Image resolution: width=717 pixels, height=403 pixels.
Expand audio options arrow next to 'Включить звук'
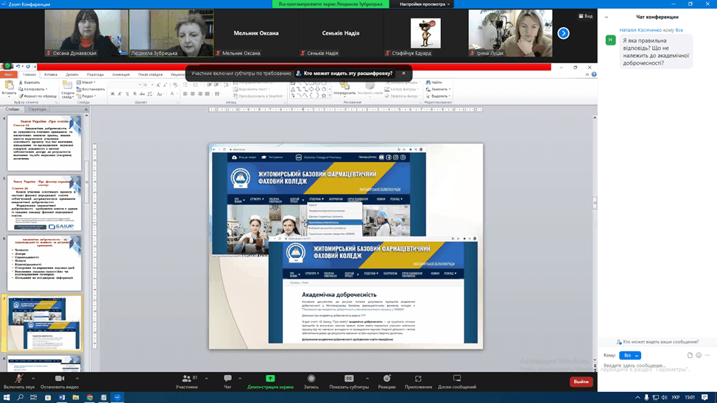[x=33, y=378]
